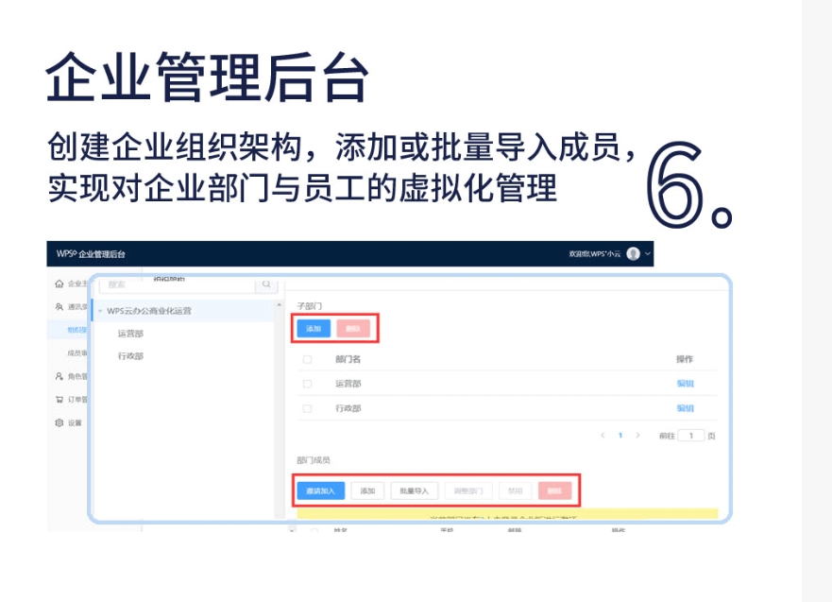
Task: Click the 批量导入 button
Action: tap(414, 490)
